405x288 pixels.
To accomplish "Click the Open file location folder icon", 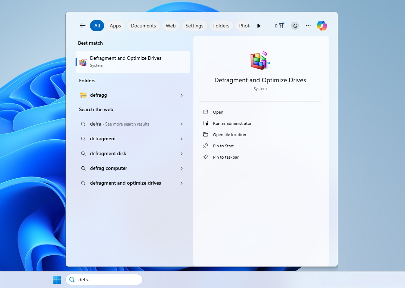I will tap(206, 134).
